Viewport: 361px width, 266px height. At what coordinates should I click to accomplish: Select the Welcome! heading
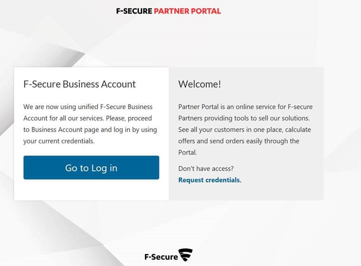pyautogui.click(x=200, y=84)
